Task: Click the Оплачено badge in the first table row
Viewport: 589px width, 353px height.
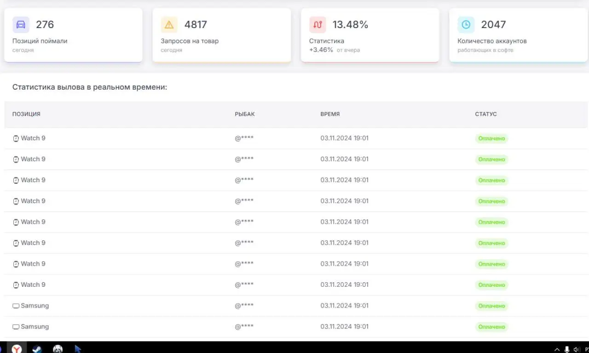Action: [x=491, y=138]
